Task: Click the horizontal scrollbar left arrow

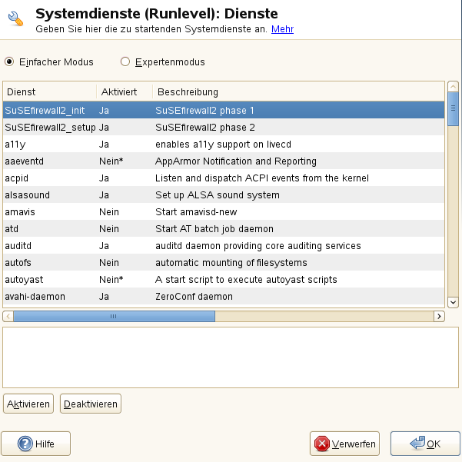Action: tap(8, 317)
